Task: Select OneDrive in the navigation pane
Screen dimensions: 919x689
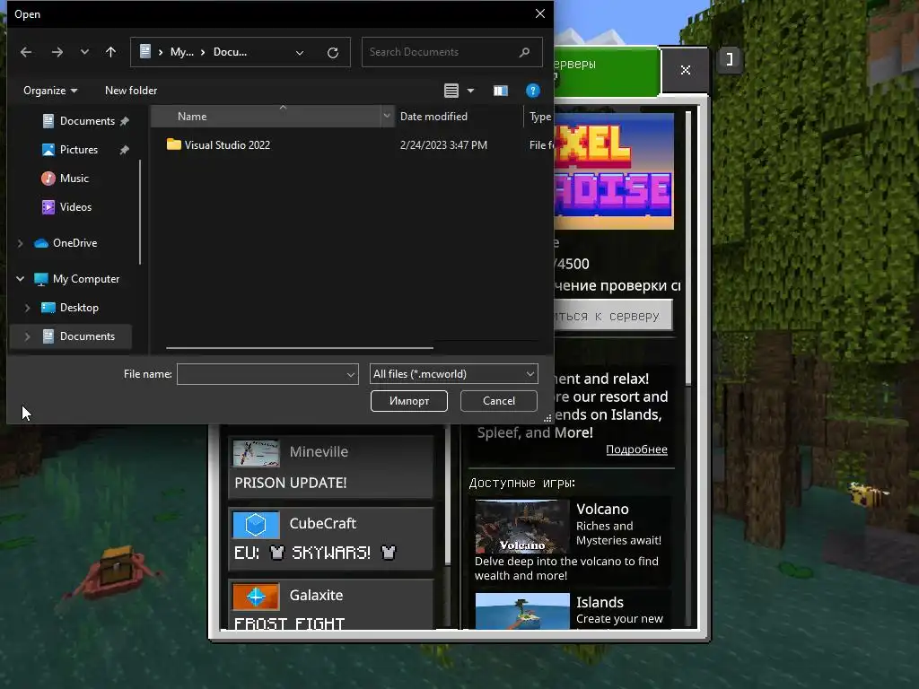Action: coord(74,242)
